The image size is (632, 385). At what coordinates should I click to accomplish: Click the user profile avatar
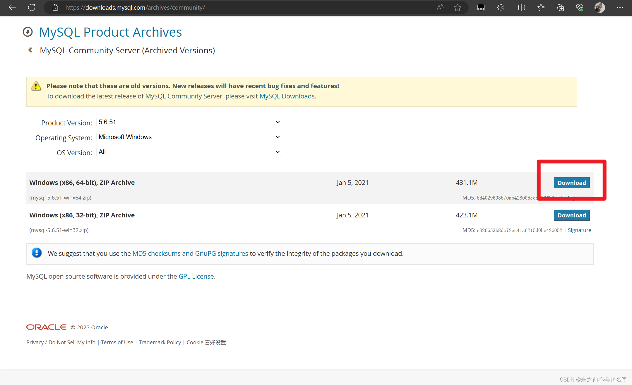point(599,8)
